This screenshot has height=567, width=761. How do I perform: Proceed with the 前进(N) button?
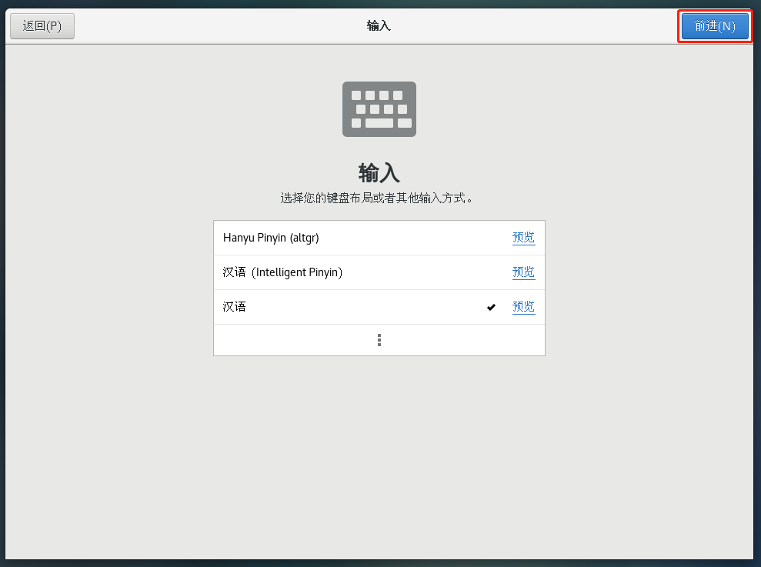[715, 25]
